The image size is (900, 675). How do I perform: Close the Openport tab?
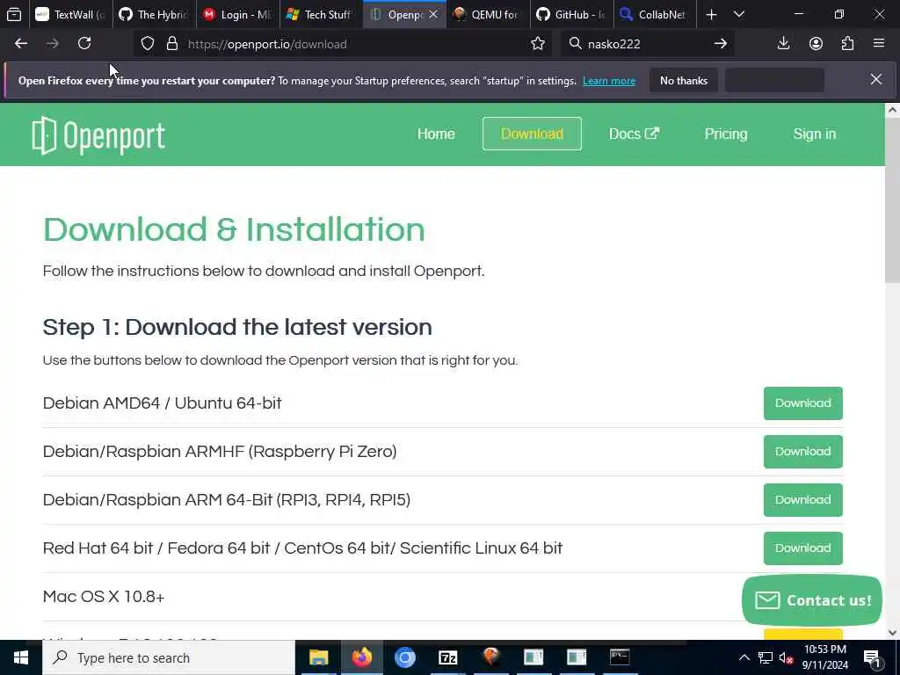pos(433,14)
